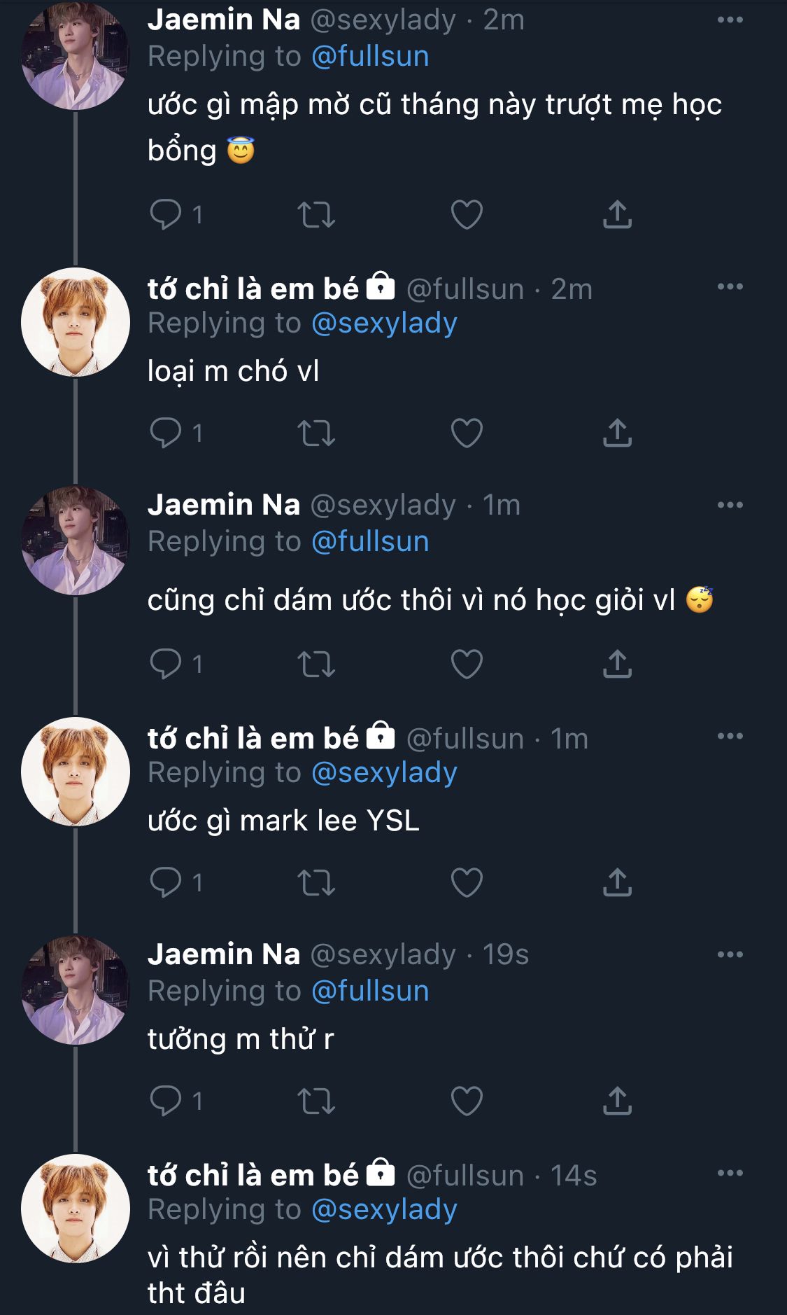Open the @fullsun mention in the first tweet

point(369,56)
